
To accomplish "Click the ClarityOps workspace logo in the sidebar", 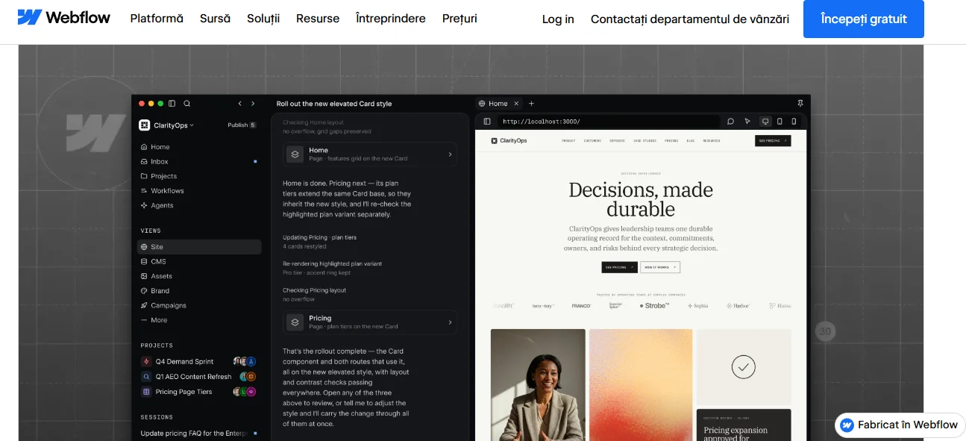I will [x=144, y=125].
